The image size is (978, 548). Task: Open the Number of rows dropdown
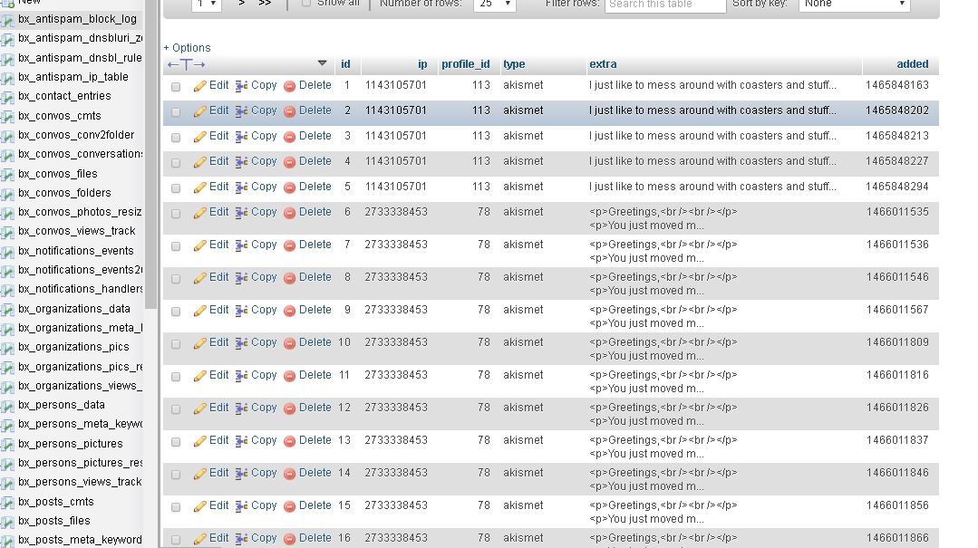496,5
